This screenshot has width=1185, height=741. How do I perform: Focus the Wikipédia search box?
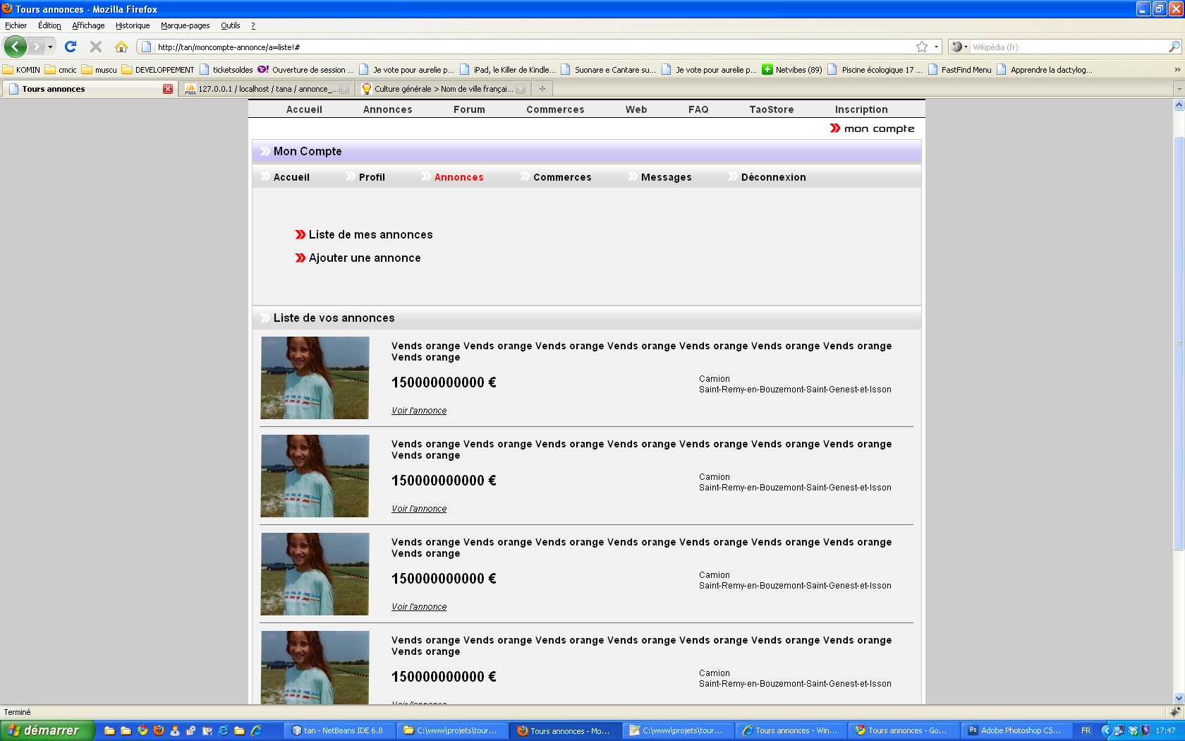[x=1069, y=47]
